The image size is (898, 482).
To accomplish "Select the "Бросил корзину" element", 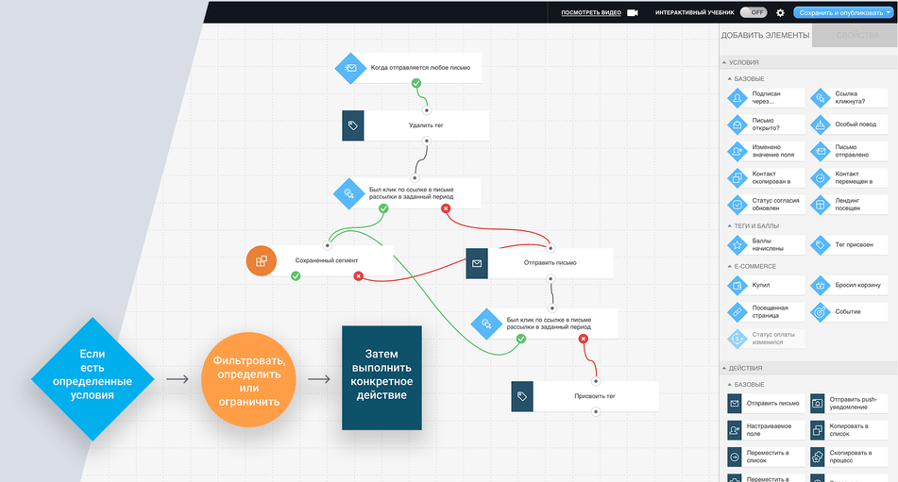I will click(x=849, y=285).
